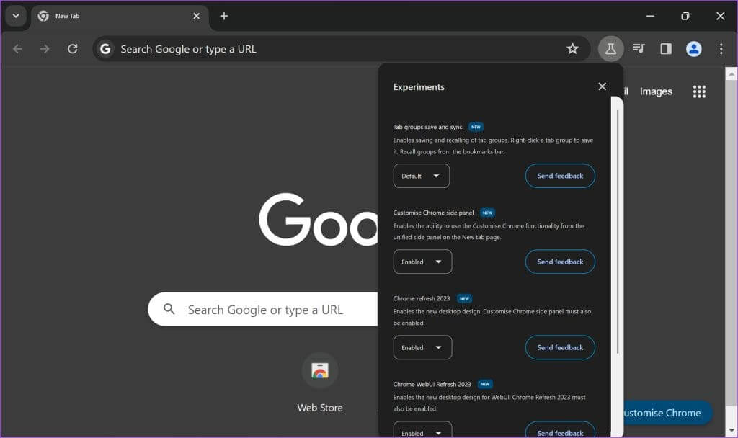
Task: Click the page scrollbar down arrow
Action: (x=731, y=431)
